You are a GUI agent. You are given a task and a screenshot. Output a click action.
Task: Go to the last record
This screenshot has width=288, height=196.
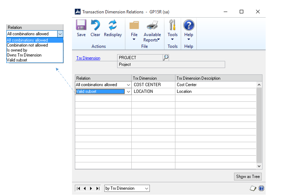point(98,188)
